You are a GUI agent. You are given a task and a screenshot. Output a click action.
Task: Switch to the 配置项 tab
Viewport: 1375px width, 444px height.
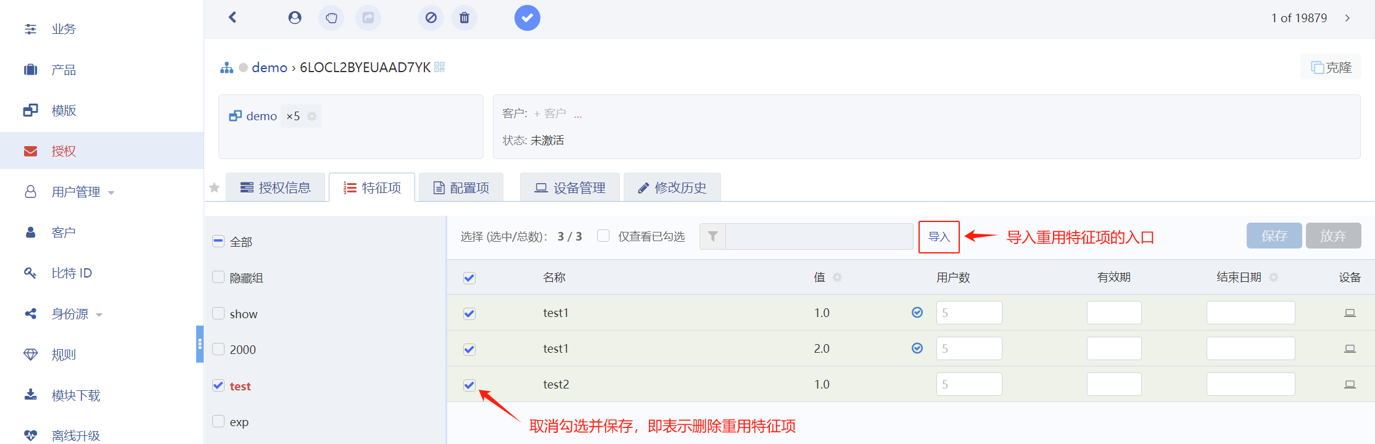pyautogui.click(x=461, y=187)
